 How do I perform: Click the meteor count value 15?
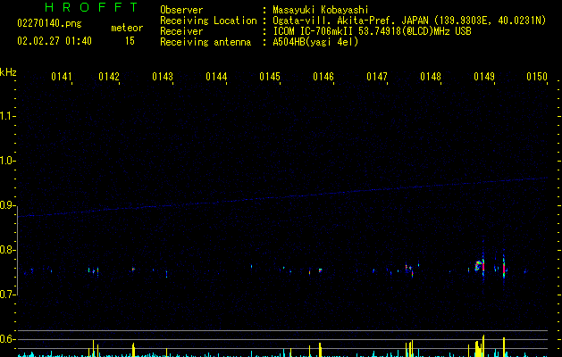(x=130, y=41)
